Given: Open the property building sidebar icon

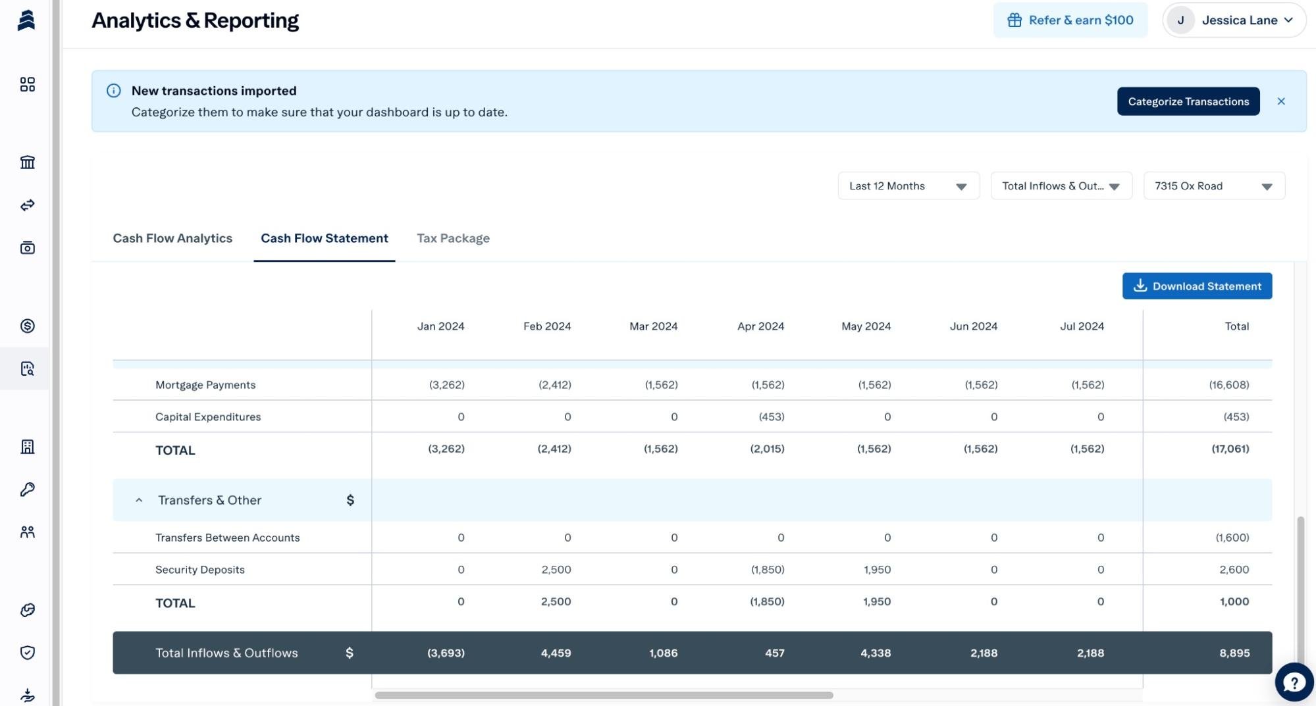Looking at the screenshot, I should coord(27,447).
